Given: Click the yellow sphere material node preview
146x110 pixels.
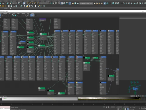Looking at the screenshot, I should pyautogui.click(x=77, y=82).
